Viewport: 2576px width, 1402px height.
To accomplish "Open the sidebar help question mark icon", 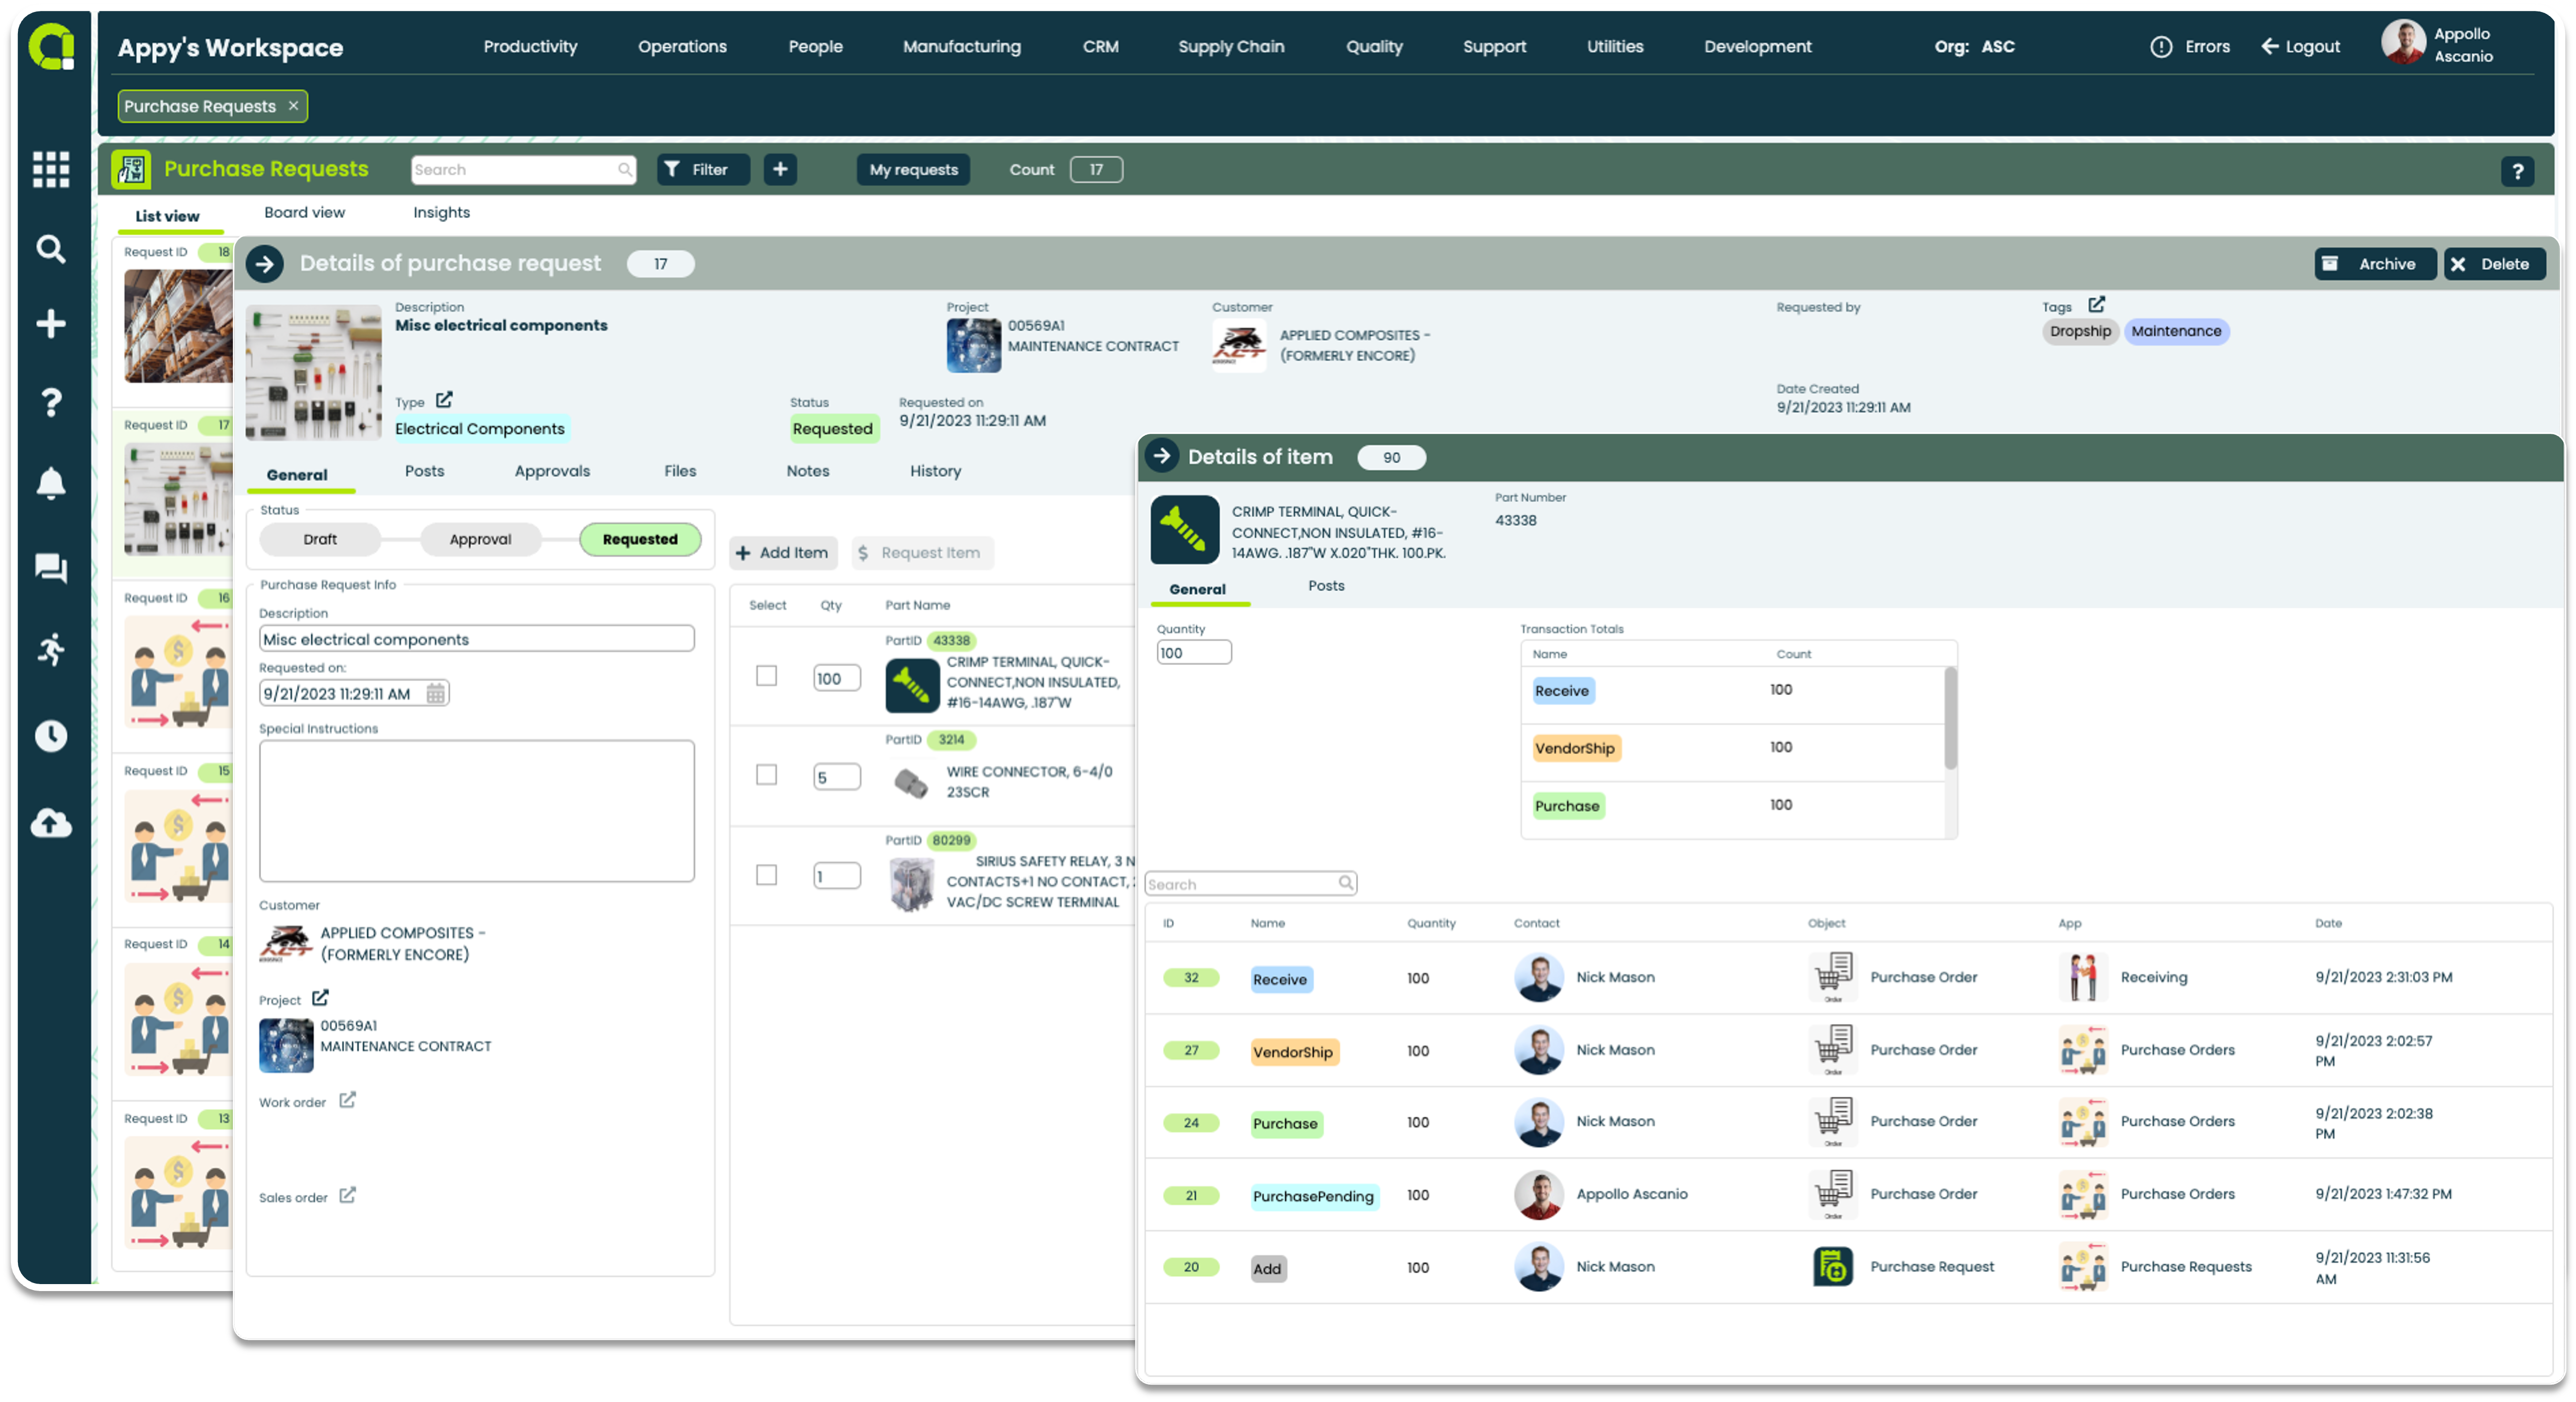I will 51,402.
